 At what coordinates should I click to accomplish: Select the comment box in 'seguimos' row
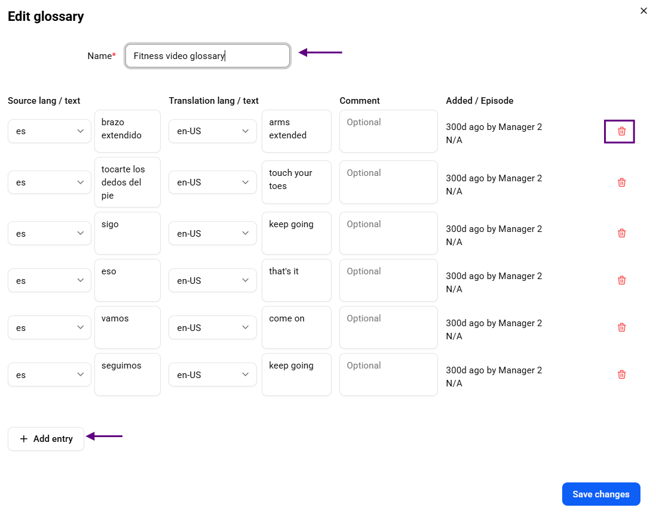click(x=389, y=374)
